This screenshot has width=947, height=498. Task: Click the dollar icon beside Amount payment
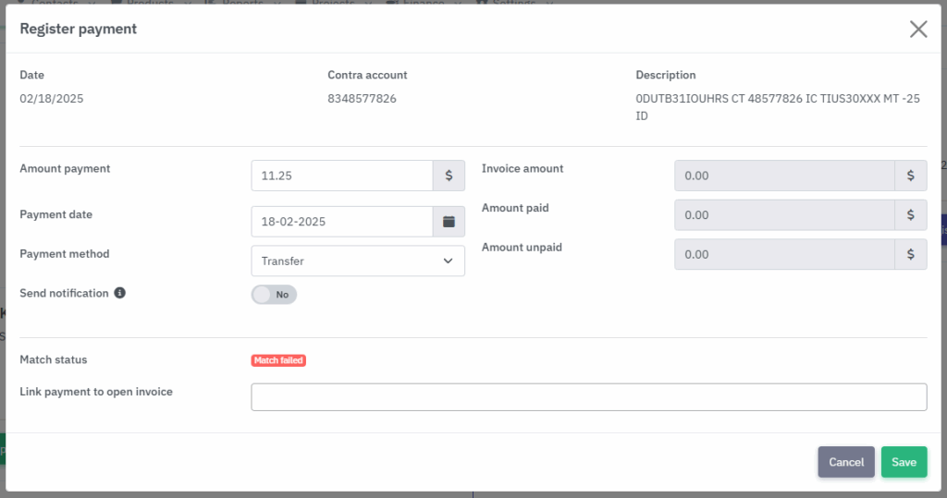(x=449, y=176)
